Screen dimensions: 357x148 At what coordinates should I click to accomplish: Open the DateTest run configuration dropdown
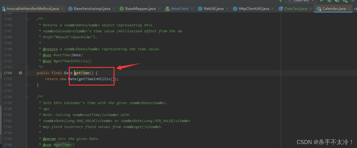click(300, 1)
